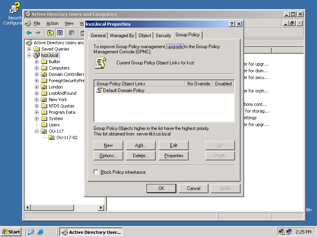Click OK to close the properties dialog
Screen dimensions: 317x237
pyautogui.click(x=161, y=188)
